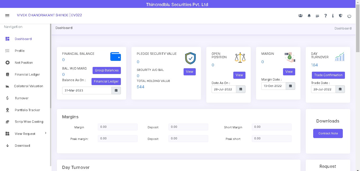Click the Group Balances button

pos(107,70)
